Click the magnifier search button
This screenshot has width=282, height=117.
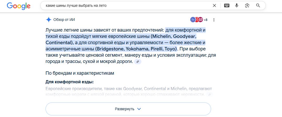258,5
